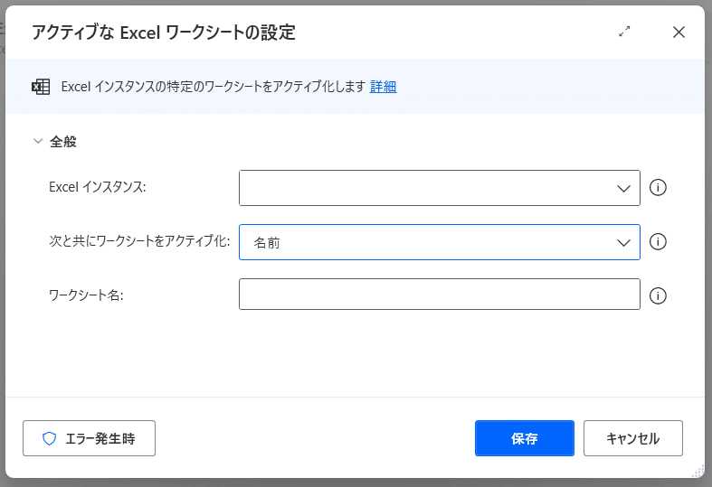Screen dimensions: 712x487
Task: Focus the ワークシート名 text field
Action: click(x=439, y=295)
